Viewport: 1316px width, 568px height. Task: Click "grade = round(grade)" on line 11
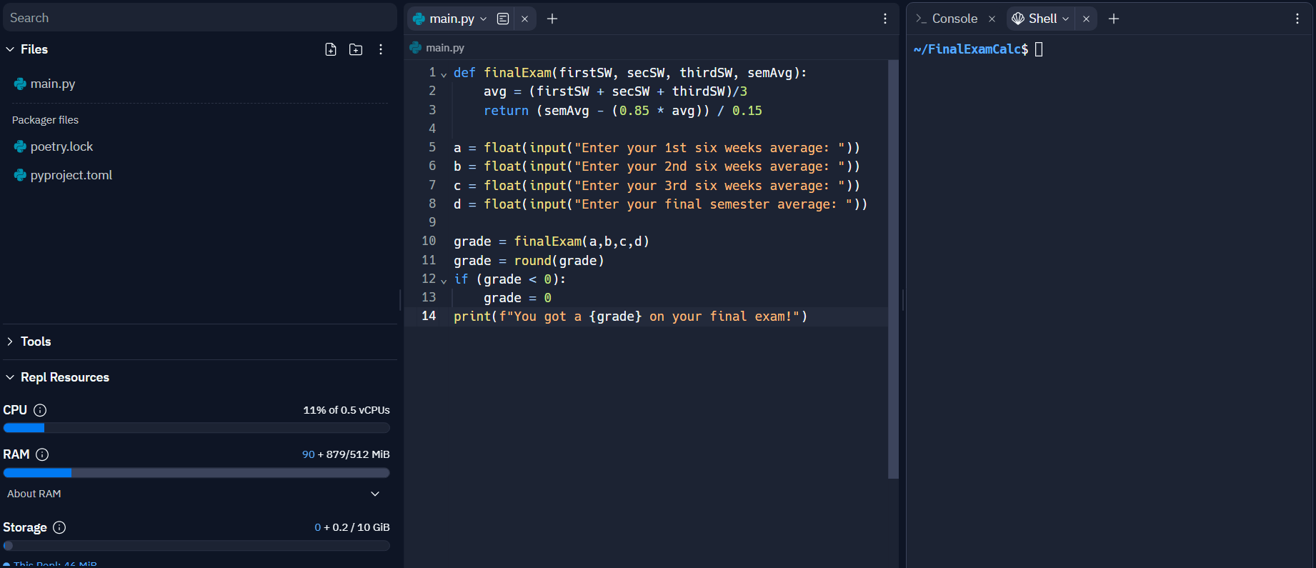(529, 261)
